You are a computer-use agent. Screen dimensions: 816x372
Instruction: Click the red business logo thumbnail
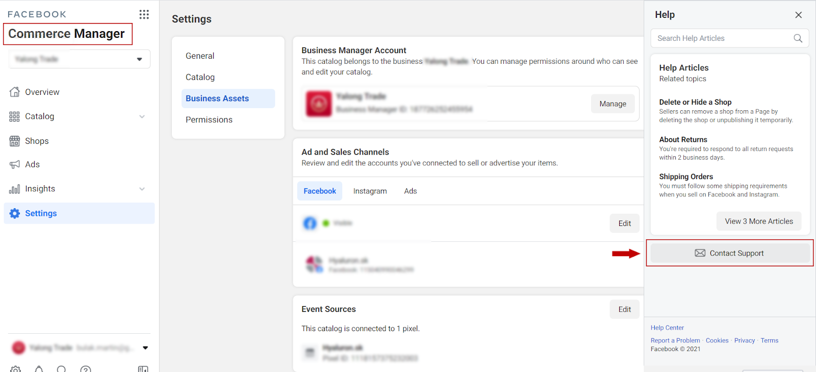point(319,104)
